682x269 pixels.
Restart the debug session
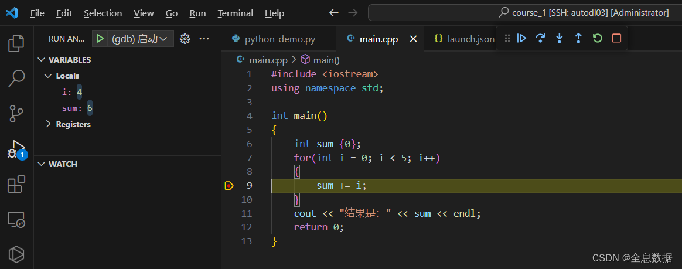click(597, 38)
